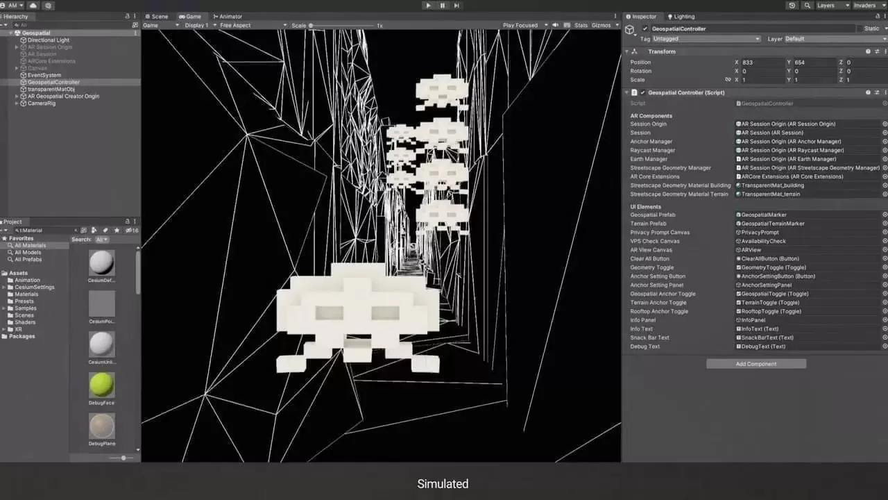Click the Step frame button
The width and height of the screenshot is (888, 500).
(456, 6)
